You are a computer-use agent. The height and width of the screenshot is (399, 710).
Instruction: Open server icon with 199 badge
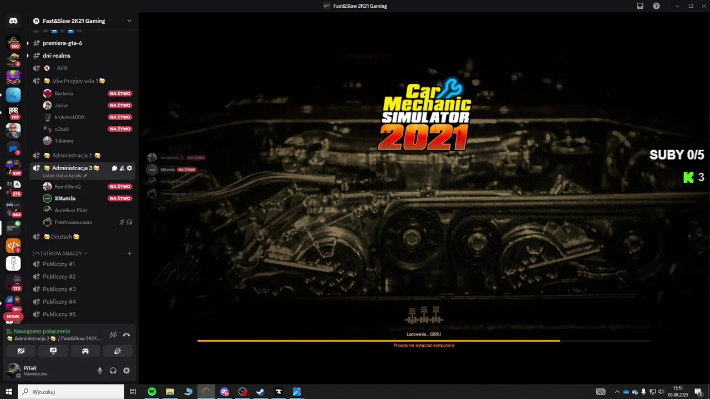pos(13,112)
